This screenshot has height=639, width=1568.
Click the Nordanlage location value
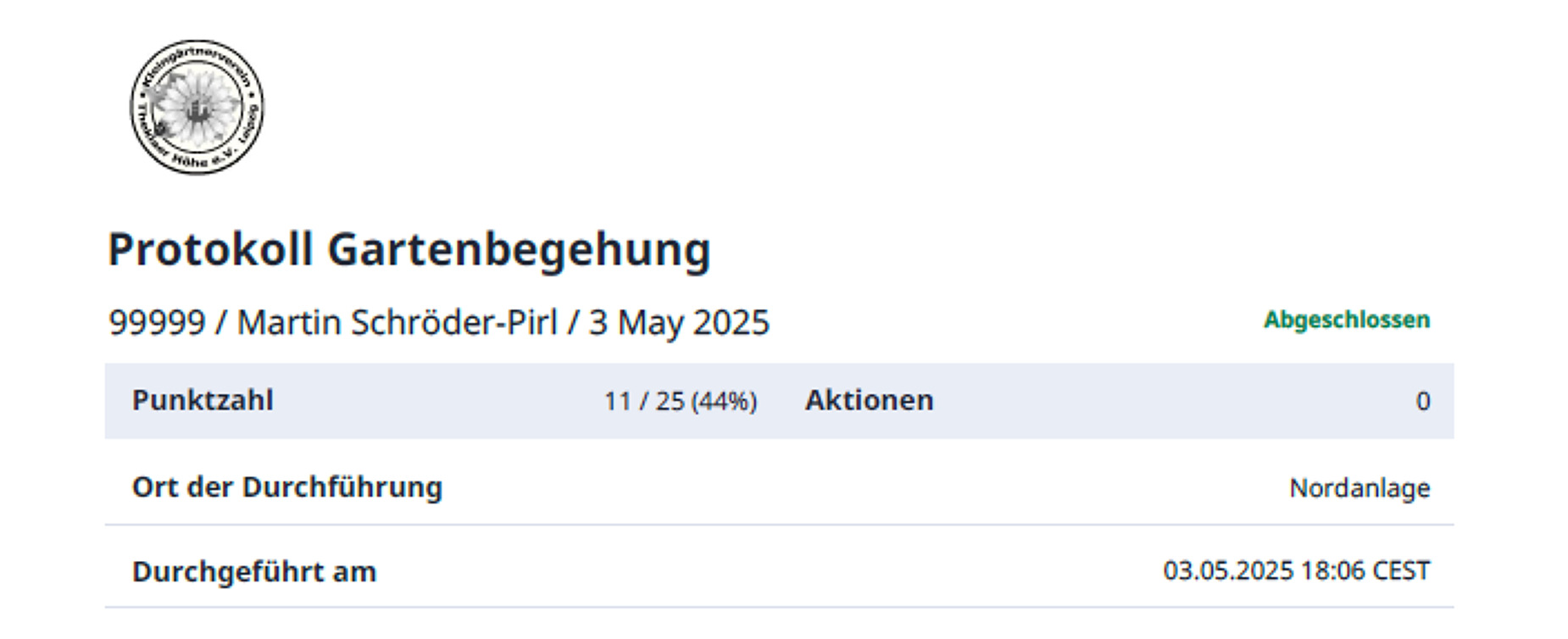click(1359, 488)
